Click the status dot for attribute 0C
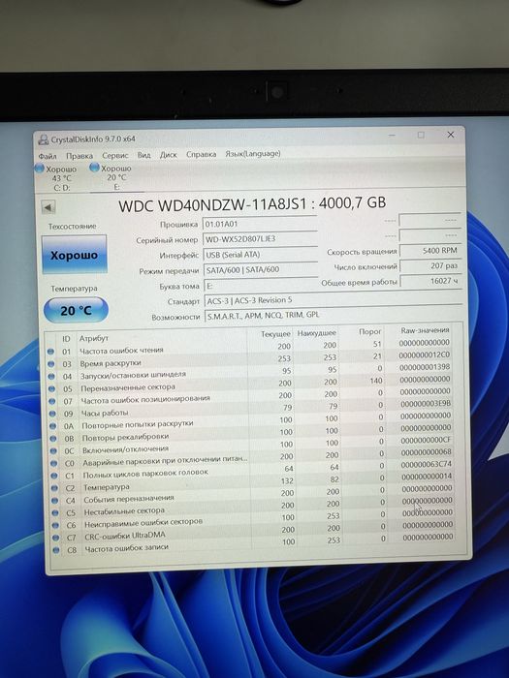Viewport: 509px width, 678px height. coord(53,450)
